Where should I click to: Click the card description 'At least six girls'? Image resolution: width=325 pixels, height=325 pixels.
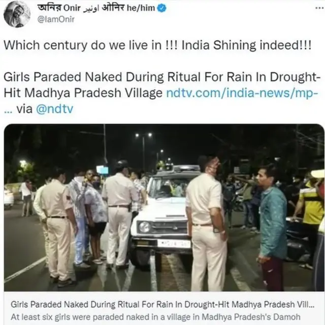(155, 317)
